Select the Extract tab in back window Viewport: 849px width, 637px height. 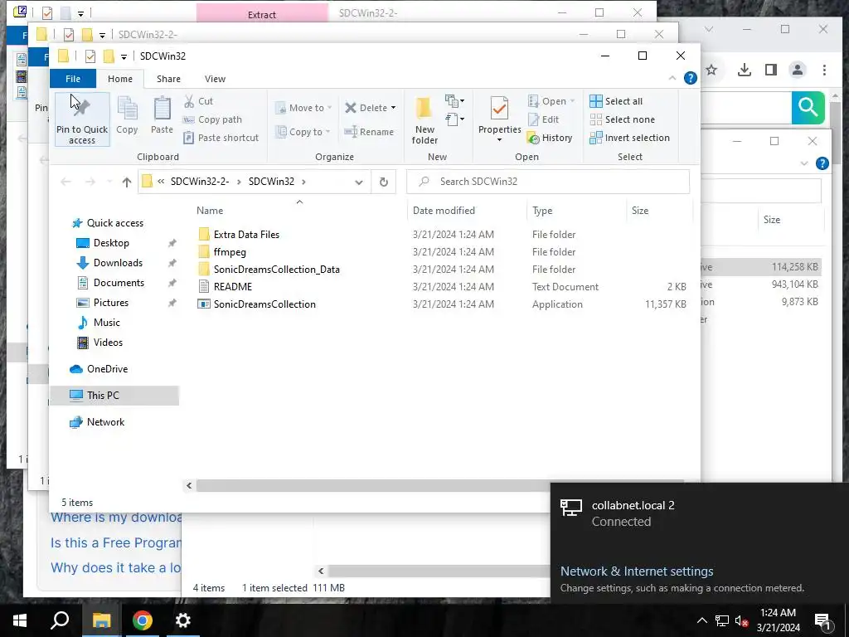(x=262, y=13)
